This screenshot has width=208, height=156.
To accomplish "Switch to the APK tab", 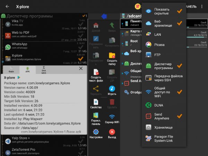I will (x=27, y=70).
